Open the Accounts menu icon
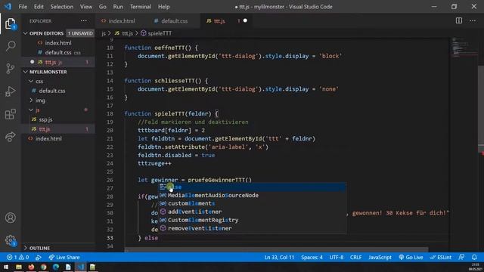The height and width of the screenshot is (272, 484). (10, 218)
